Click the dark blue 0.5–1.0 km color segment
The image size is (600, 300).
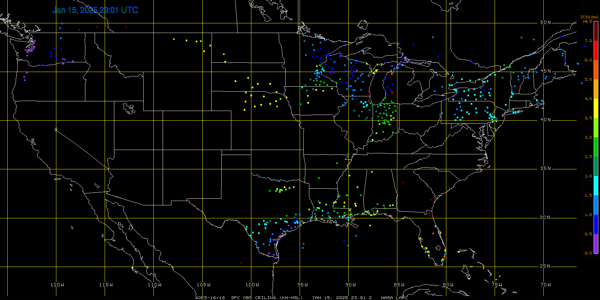[596, 224]
